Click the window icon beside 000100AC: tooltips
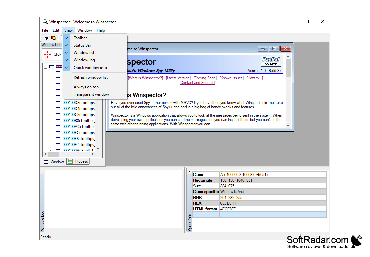The height and width of the screenshot is (257, 370). (58, 126)
